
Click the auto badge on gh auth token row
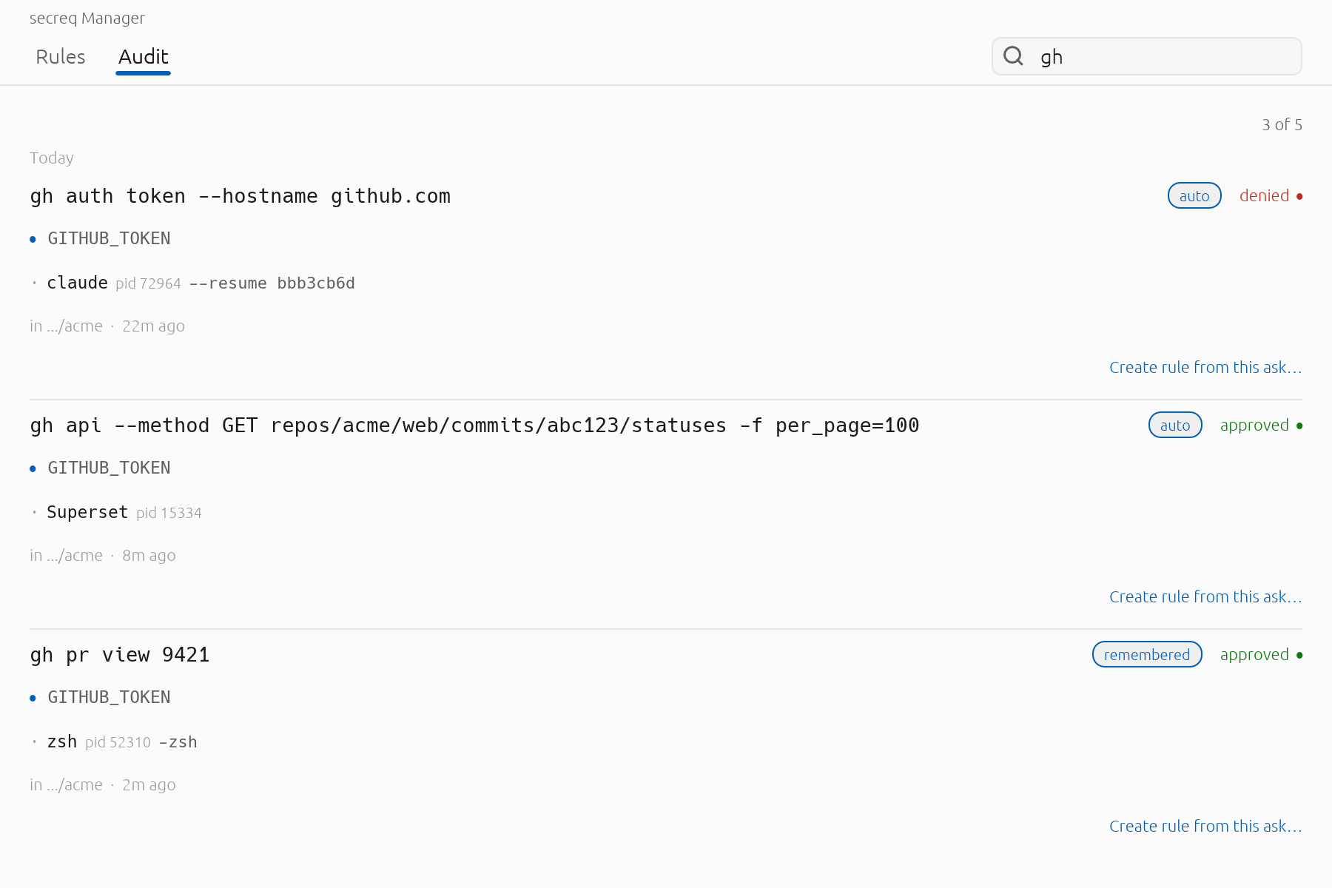tap(1194, 196)
